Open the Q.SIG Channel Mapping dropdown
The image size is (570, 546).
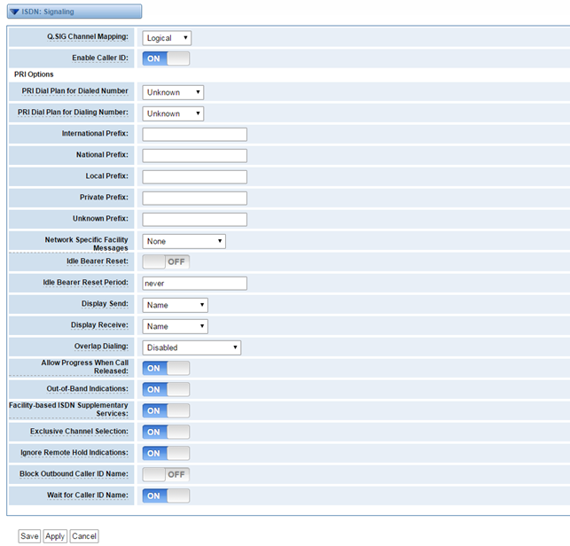pyautogui.click(x=167, y=38)
